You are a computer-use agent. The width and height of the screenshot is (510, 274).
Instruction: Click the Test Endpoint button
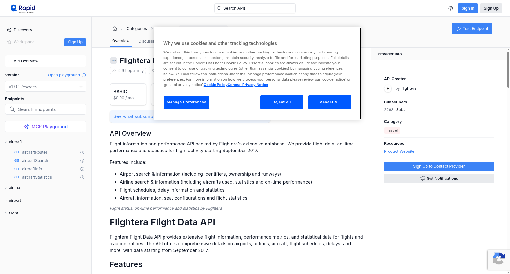click(472, 29)
